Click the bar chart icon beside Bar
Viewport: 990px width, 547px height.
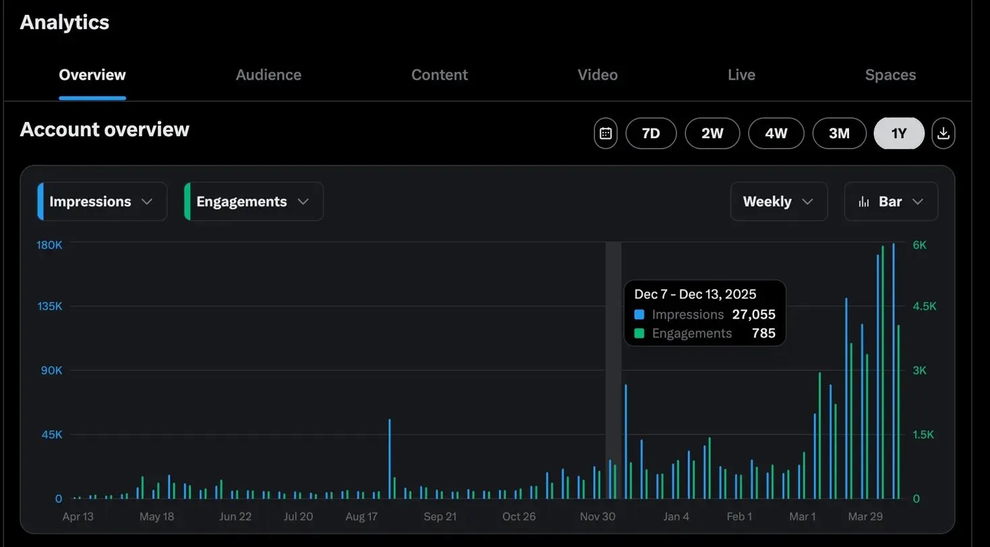865,201
